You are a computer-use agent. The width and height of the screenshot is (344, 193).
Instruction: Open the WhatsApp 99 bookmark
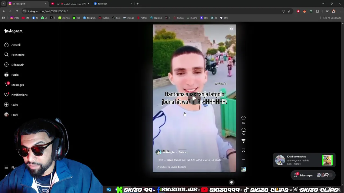point(44,18)
